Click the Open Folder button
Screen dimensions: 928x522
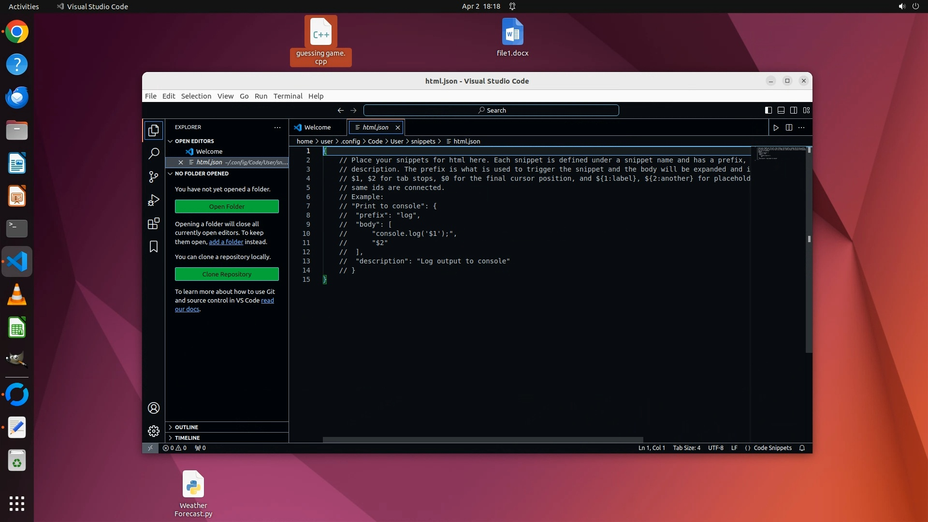coord(227,206)
